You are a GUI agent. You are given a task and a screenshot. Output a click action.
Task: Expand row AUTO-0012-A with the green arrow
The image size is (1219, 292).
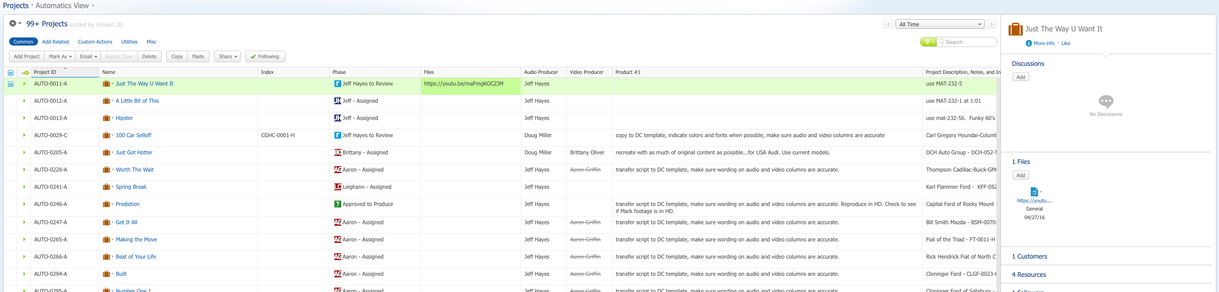tap(24, 101)
